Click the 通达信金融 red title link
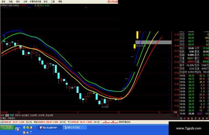Image resolution: width=209 pixels, height=135 pixels. (113, 2)
